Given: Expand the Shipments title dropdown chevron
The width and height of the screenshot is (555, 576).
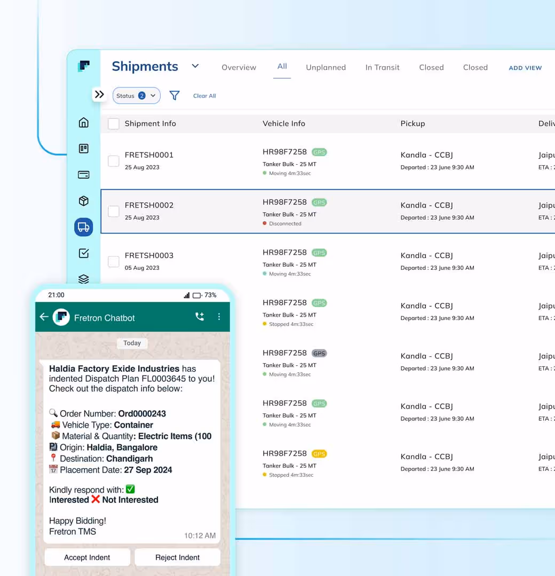Looking at the screenshot, I should click(195, 66).
